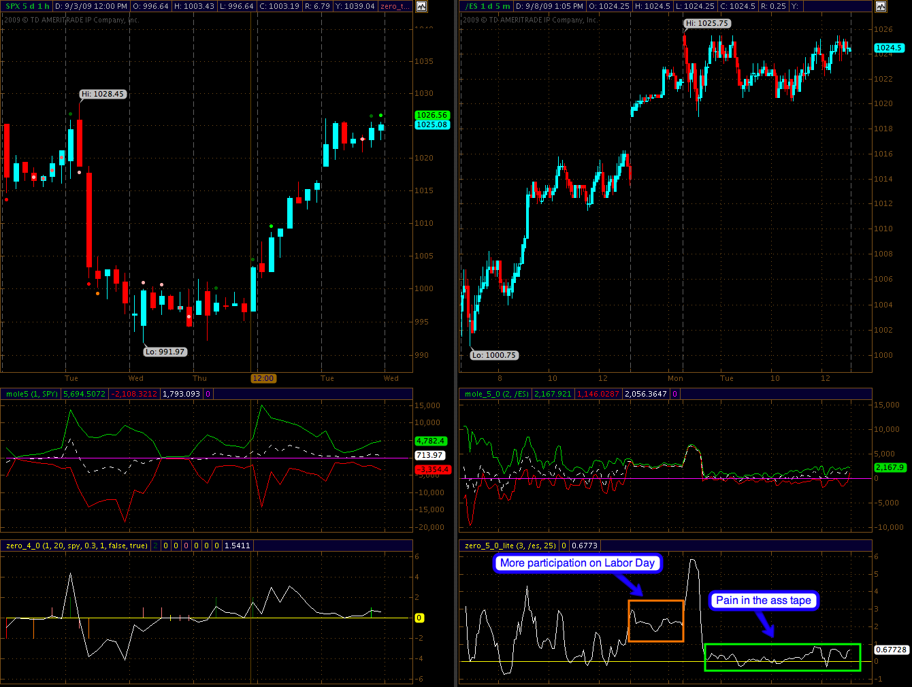The width and height of the screenshot is (912, 687).
Task: Select the mole5 (1, SPY) study header
Action: (32, 394)
